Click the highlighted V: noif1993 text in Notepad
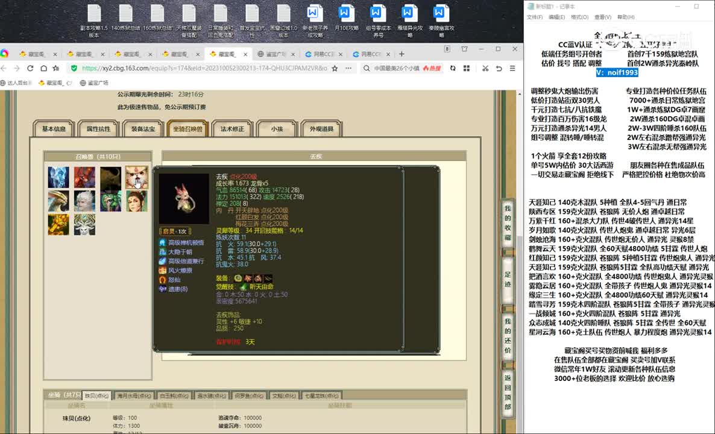This screenshot has width=715, height=434. 617,72
